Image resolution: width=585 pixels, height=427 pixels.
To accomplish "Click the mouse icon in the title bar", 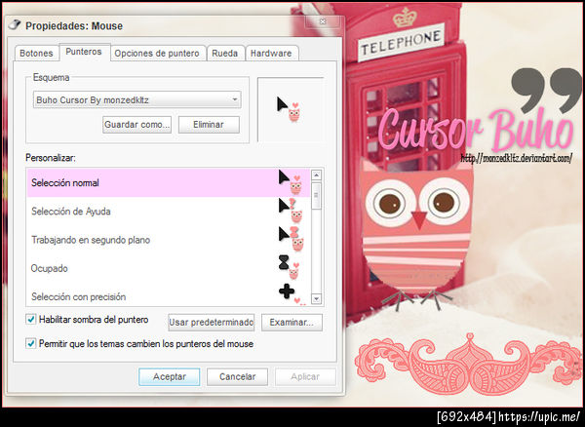I will pos(15,25).
